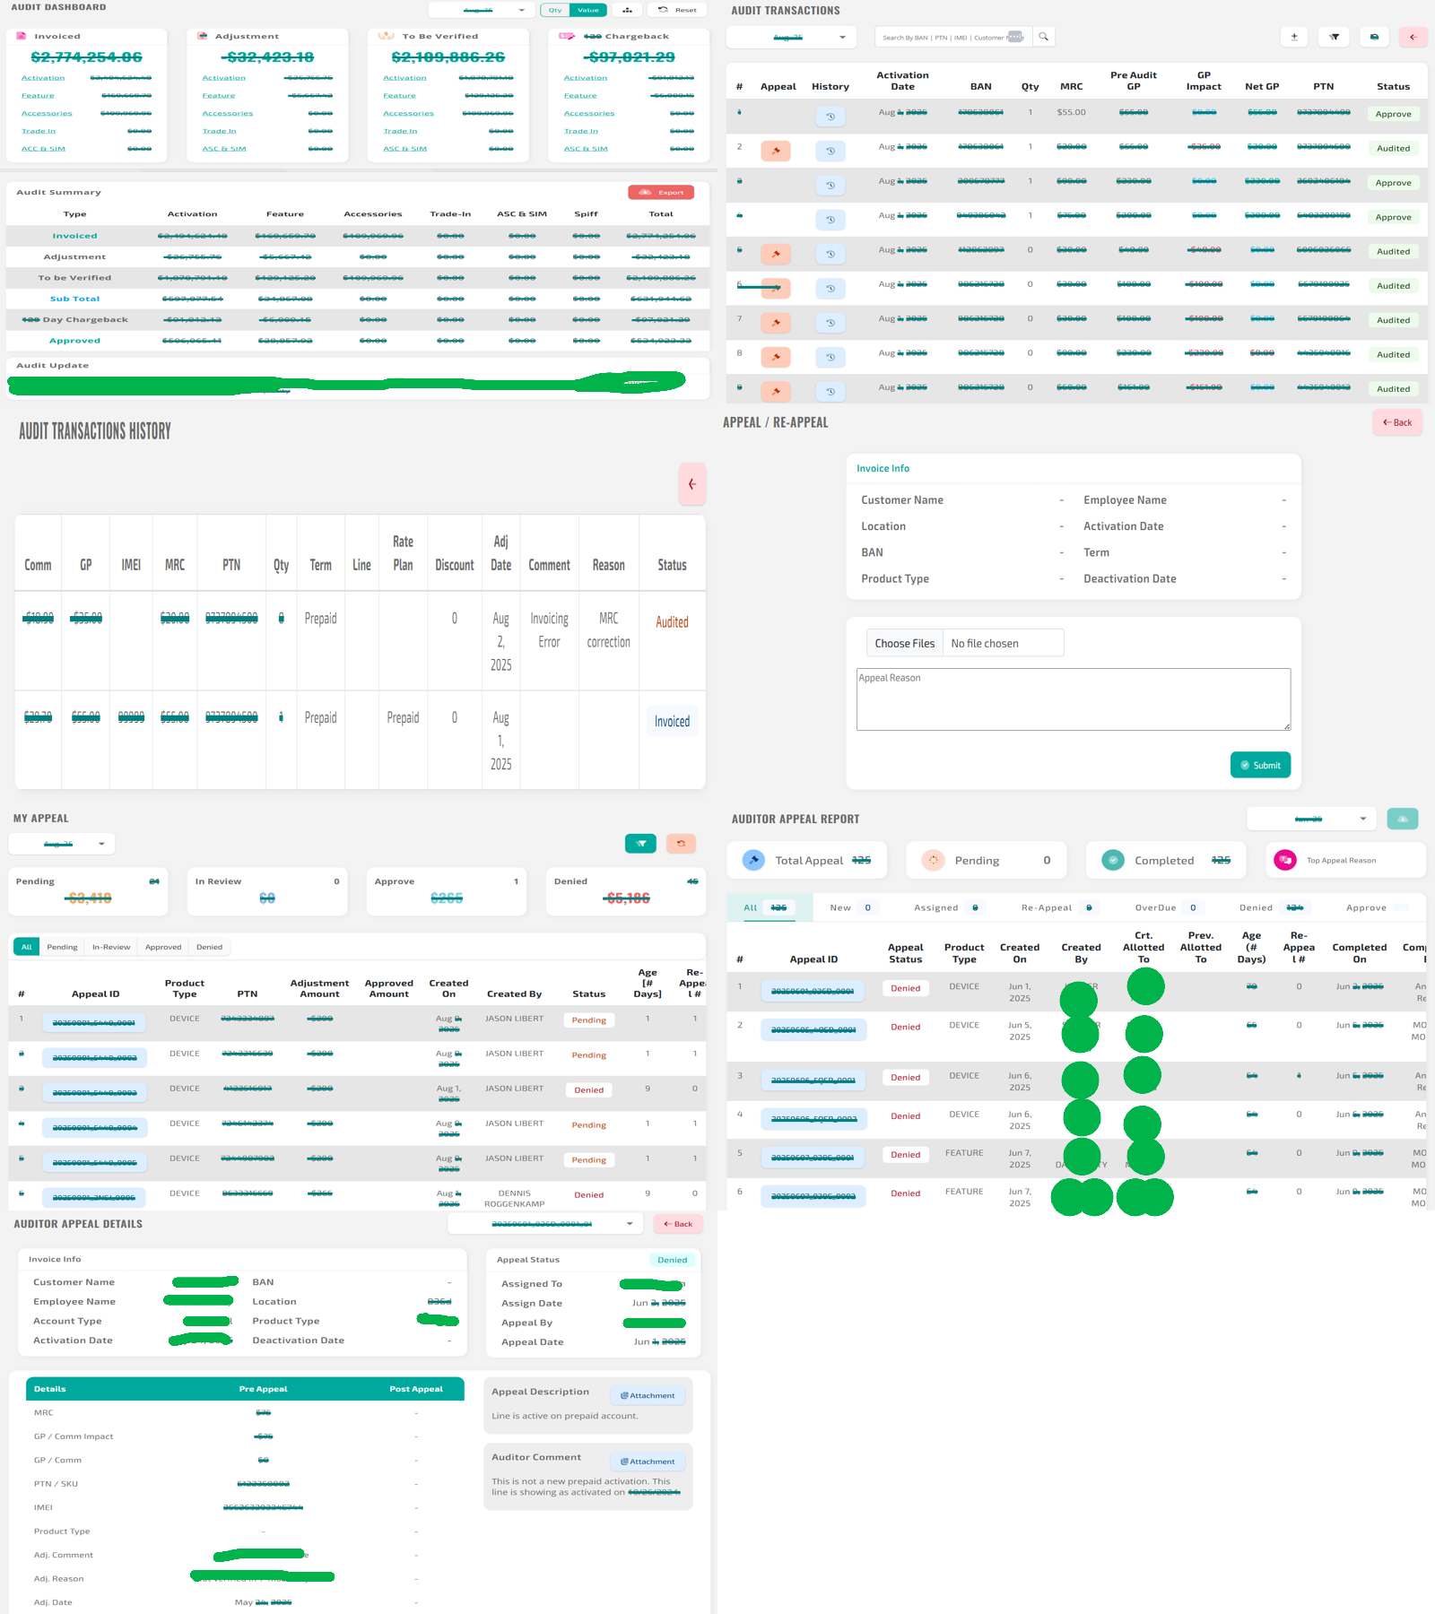
Task: Click the cloud download icon in Auditor Appeal Report
Action: (1402, 819)
